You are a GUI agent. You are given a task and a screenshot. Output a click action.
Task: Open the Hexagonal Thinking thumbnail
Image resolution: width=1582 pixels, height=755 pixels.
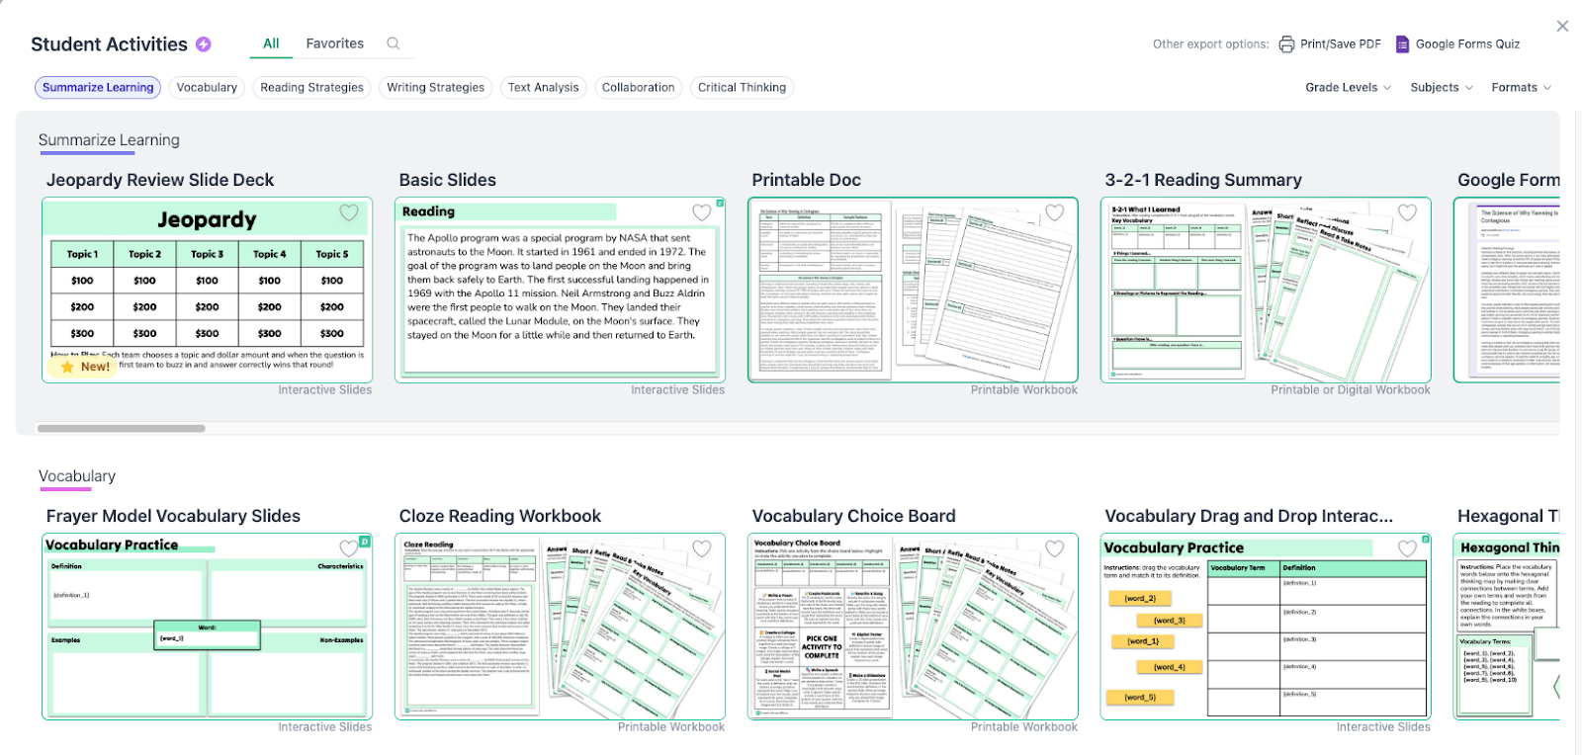1506,627
